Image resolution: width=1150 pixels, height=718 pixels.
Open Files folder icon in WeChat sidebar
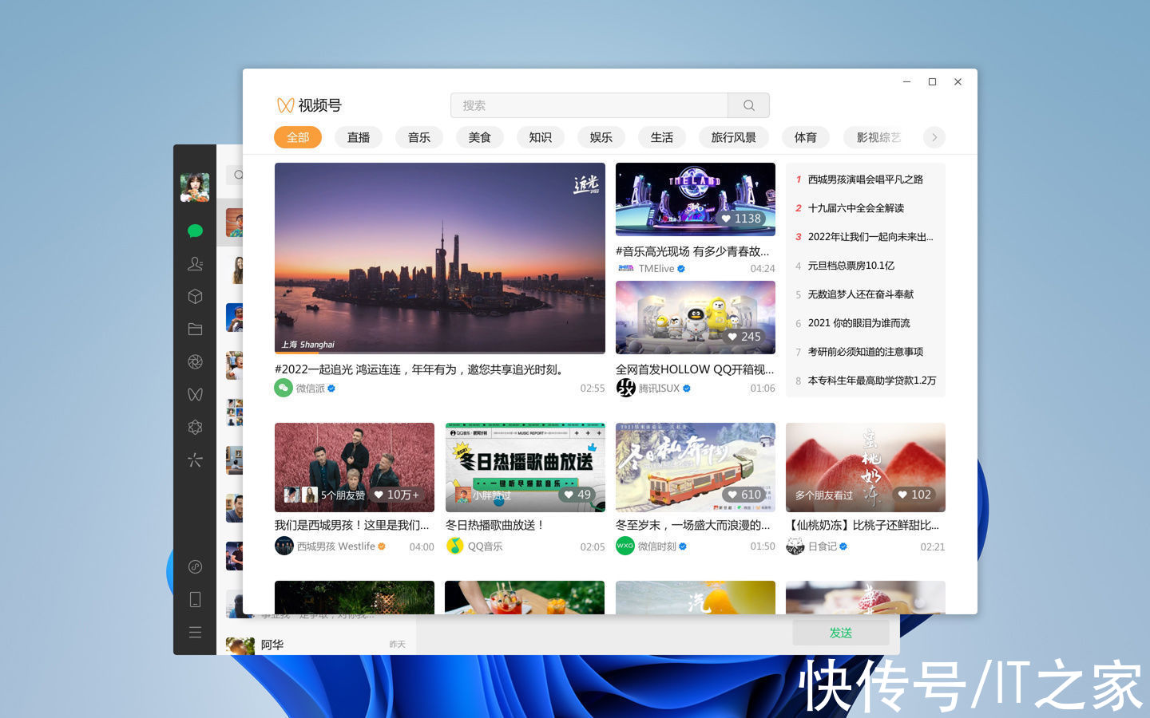click(x=195, y=329)
